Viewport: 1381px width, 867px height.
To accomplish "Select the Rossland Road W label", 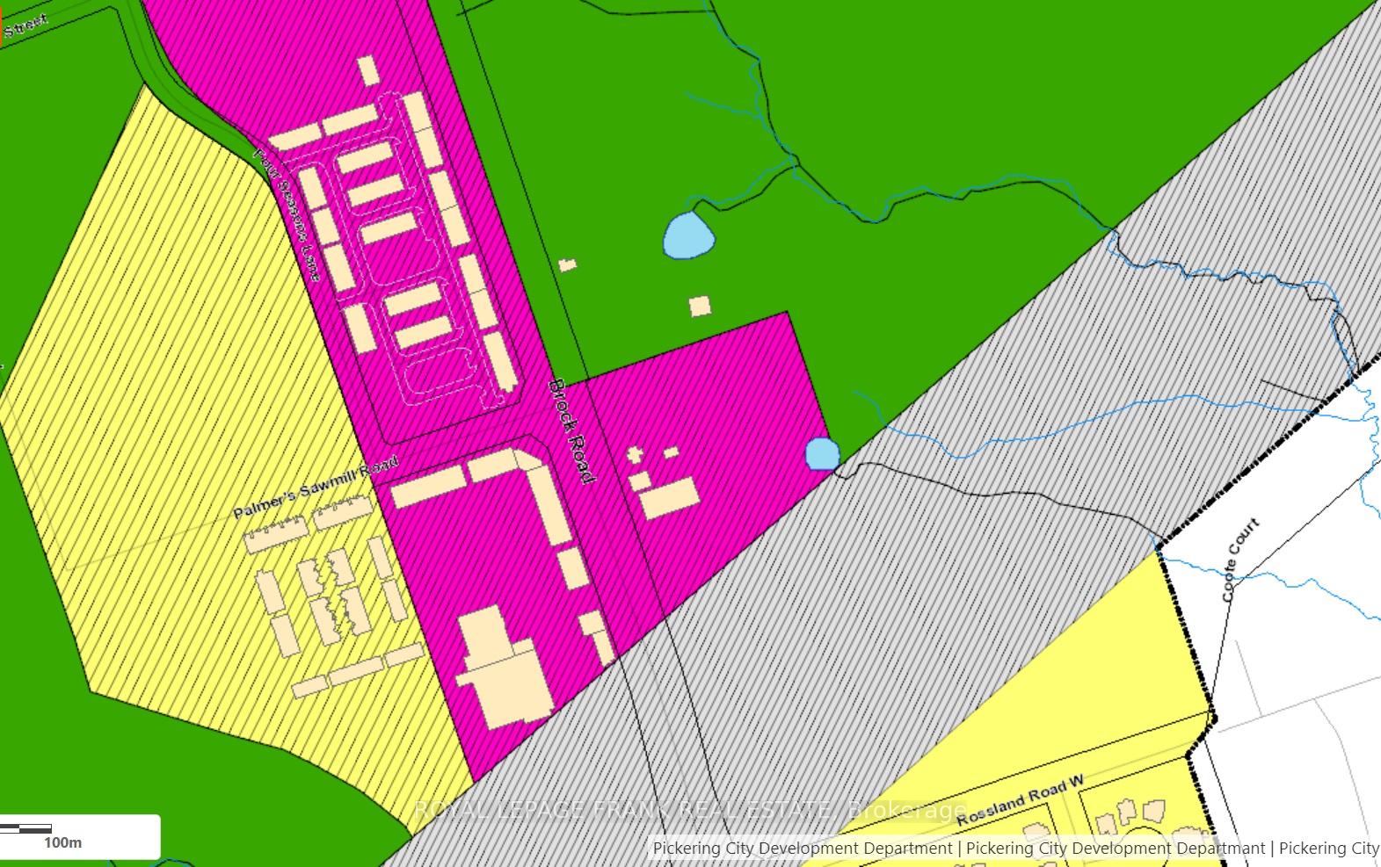I will [1021, 799].
